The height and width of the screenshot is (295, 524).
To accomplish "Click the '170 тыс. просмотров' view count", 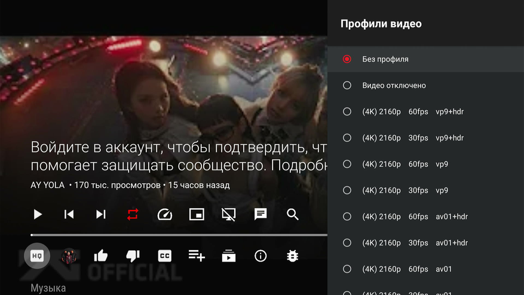I will click(117, 185).
